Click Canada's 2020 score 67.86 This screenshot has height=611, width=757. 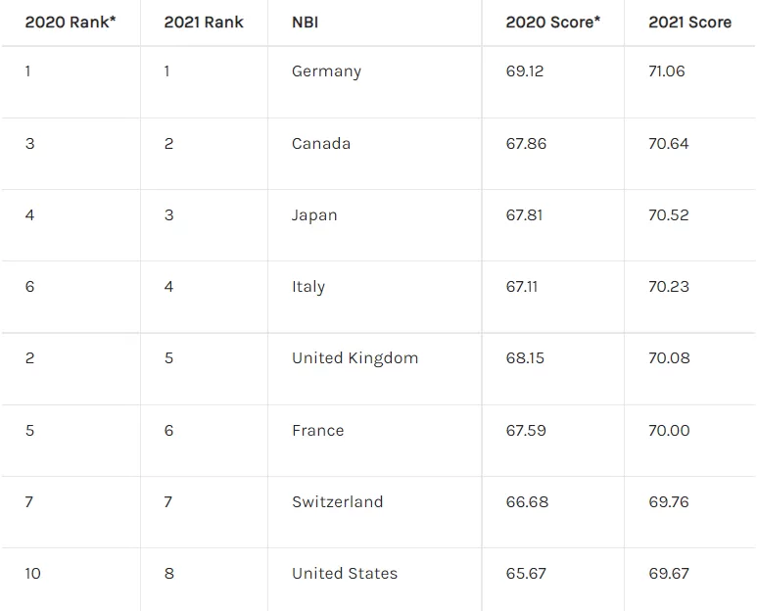coord(526,143)
